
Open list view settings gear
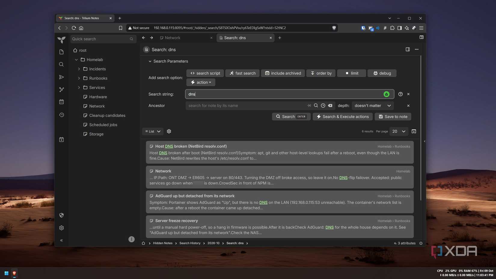[x=169, y=131]
